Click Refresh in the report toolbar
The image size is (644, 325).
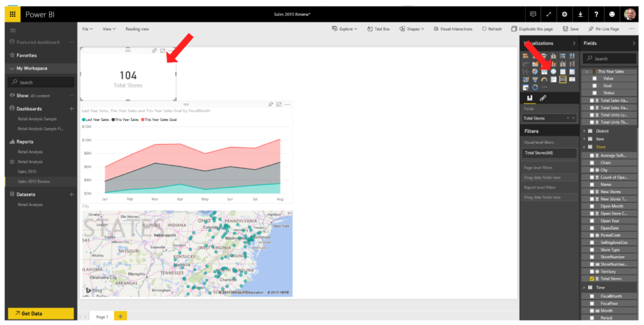pyautogui.click(x=492, y=29)
